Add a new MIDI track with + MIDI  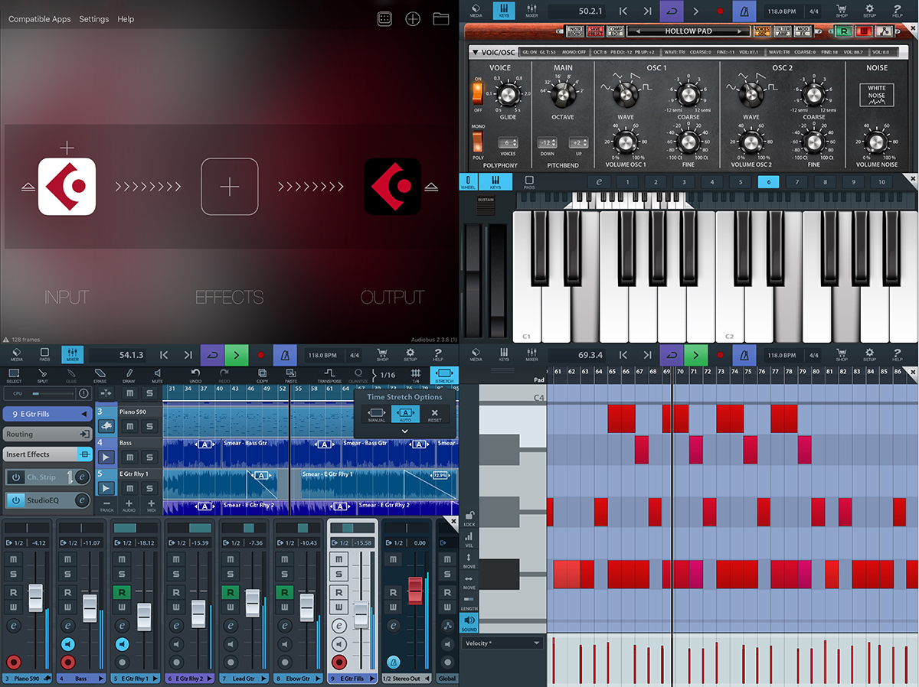click(x=151, y=506)
